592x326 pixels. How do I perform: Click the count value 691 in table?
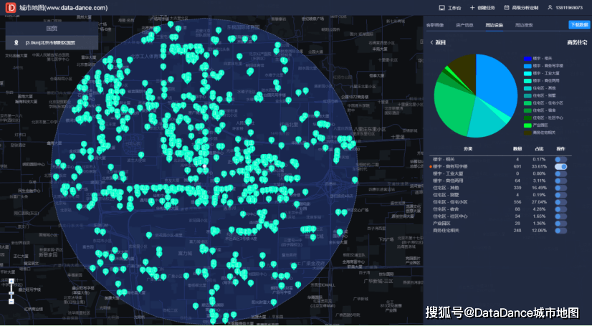click(x=517, y=166)
